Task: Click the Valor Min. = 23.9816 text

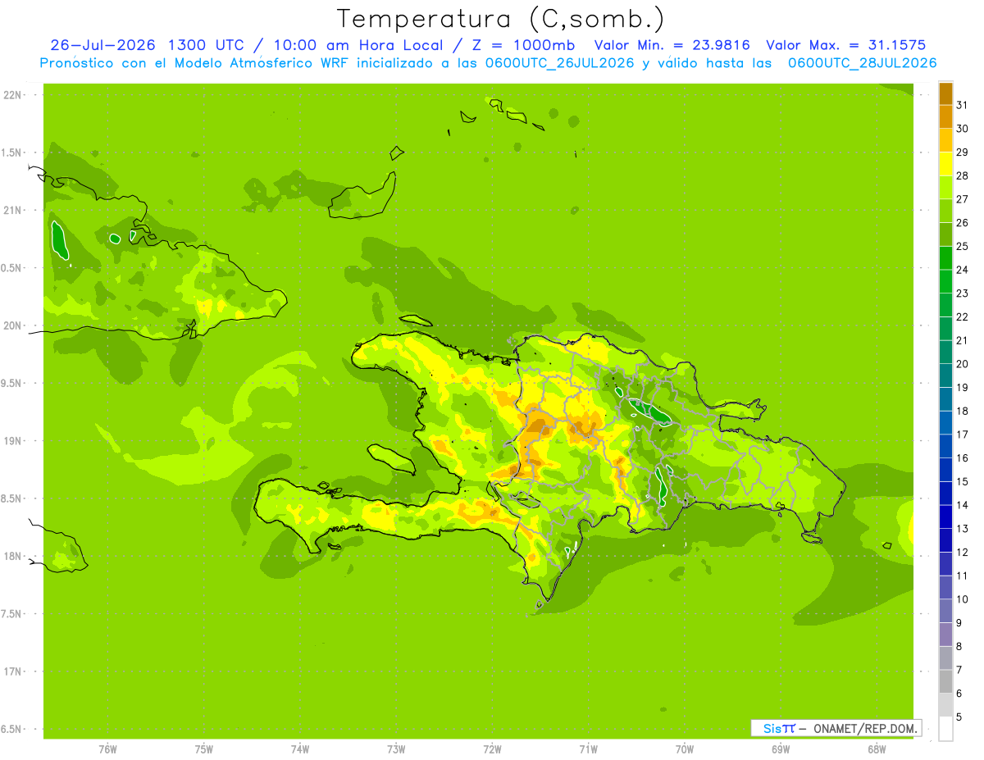Action: [x=672, y=46]
